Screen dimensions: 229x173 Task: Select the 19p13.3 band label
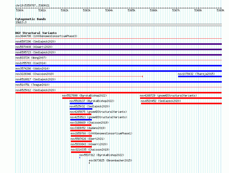click(21, 22)
